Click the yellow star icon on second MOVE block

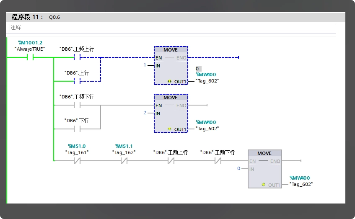pos(170,129)
